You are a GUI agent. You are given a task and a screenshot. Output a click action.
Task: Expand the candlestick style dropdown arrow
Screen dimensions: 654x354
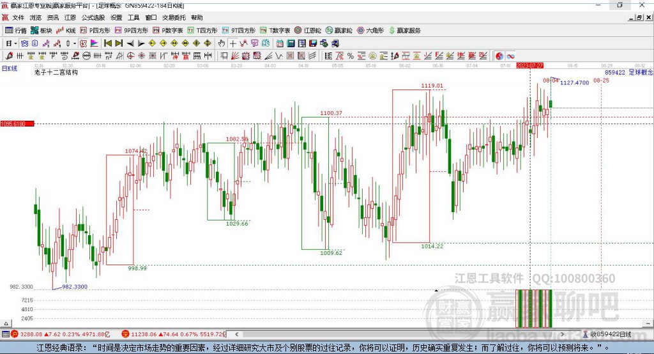[x=75, y=43]
